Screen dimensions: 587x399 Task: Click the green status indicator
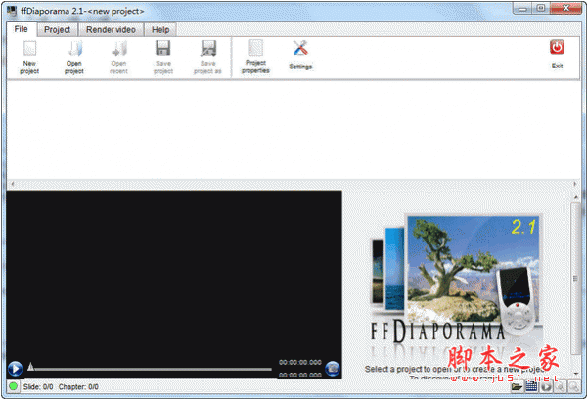click(13, 386)
